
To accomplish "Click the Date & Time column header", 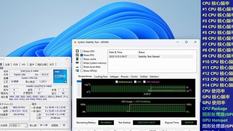I will (x=122, y=52).
